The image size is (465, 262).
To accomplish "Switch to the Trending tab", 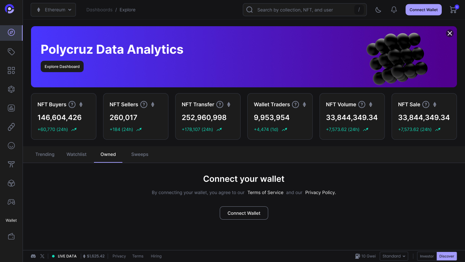I will [45, 154].
